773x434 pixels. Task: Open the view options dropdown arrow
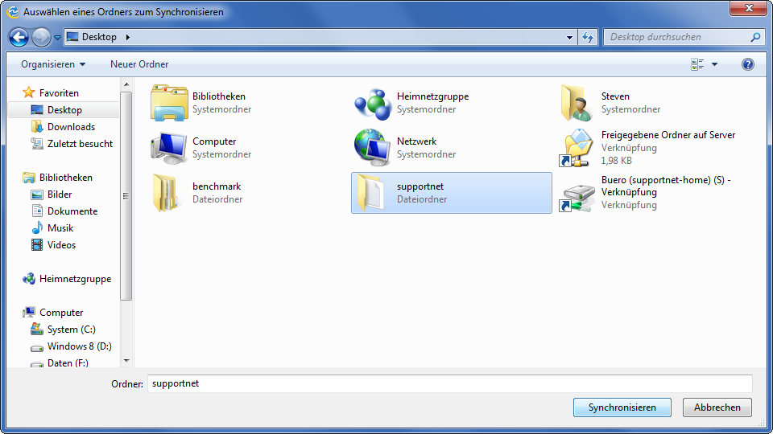(x=714, y=64)
